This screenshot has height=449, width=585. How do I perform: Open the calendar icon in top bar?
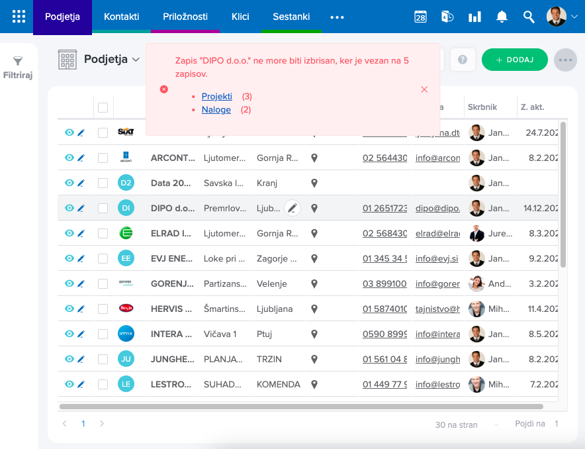(420, 17)
